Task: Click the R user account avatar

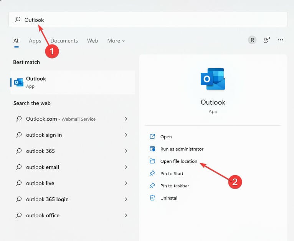Action: [x=252, y=40]
